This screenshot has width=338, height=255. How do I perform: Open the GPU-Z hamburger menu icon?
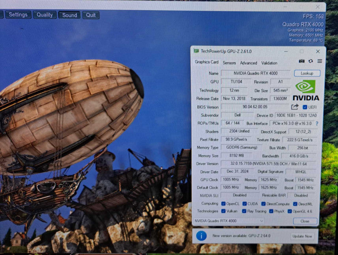(x=320, y=61)
